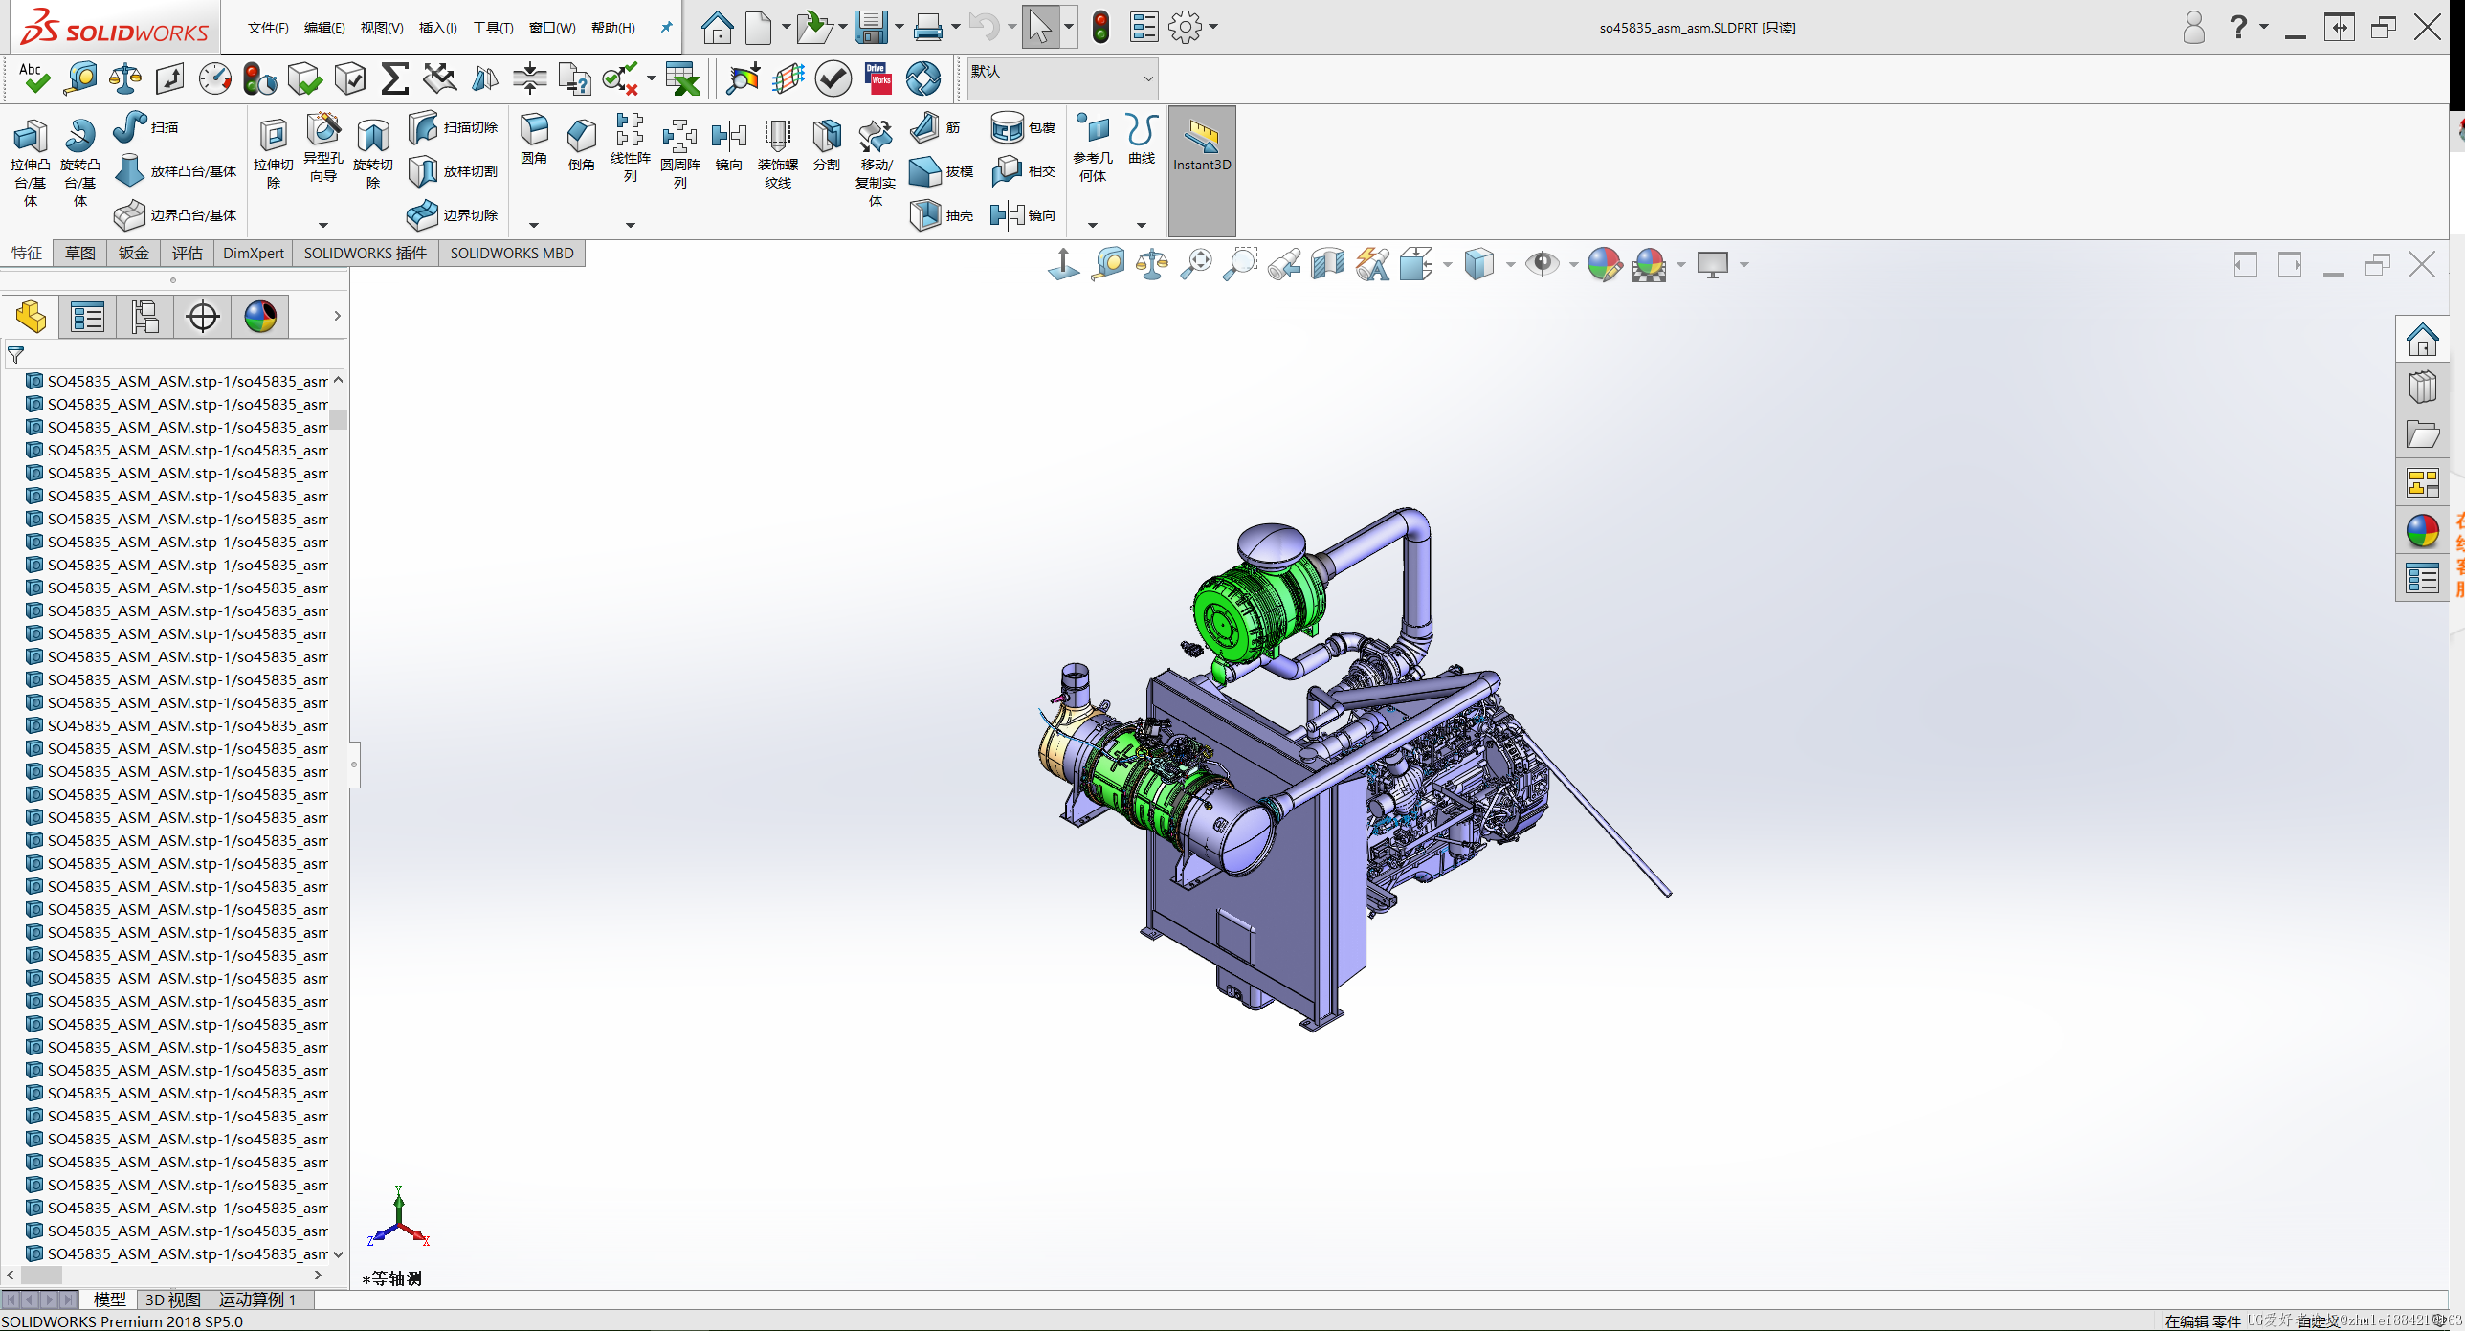Click the 边界凸台/基体 boundary boss tool
The width and height of the screenshot is (2465, 1331).
(x=176, y=215)
